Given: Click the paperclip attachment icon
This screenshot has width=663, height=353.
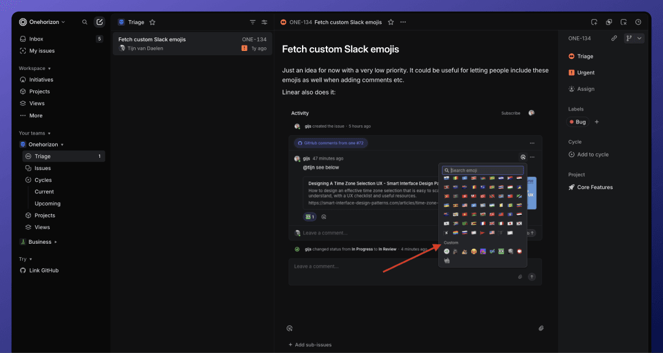Looking at the screenshot, I should pos(541,328).
